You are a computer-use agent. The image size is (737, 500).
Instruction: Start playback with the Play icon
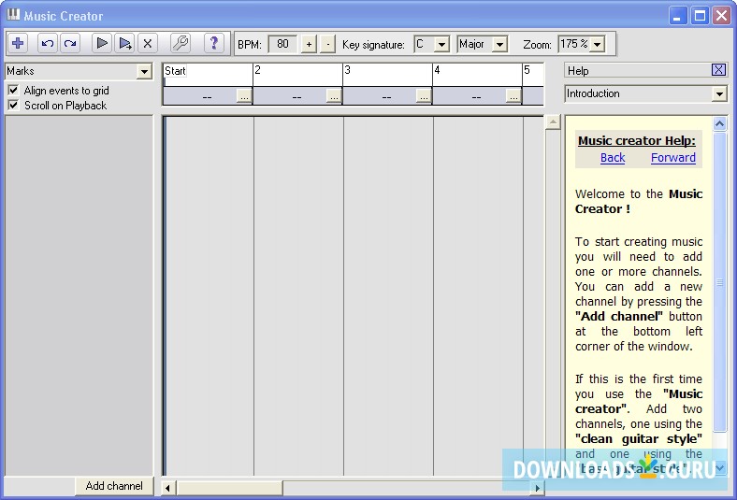pyautogui.click(x=102, y=43)
